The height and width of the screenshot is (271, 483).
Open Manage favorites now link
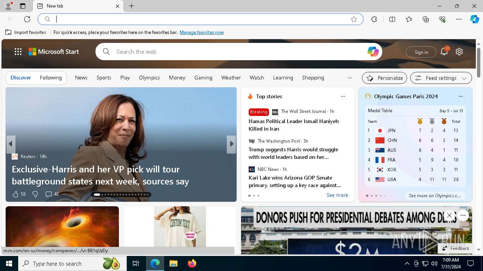point(202,32)
